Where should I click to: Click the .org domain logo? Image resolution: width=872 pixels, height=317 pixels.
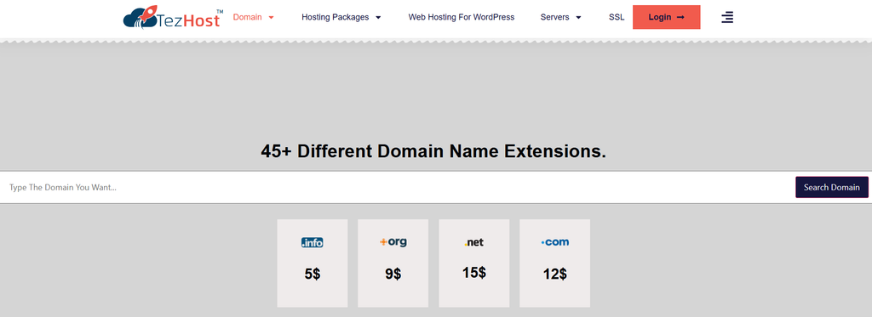coord(393,242)
